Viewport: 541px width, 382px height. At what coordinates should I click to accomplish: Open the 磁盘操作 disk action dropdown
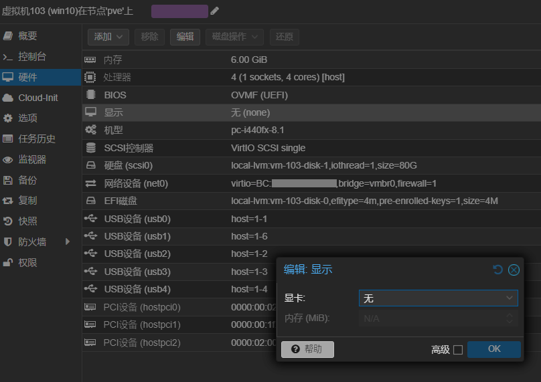click(234, 37)
